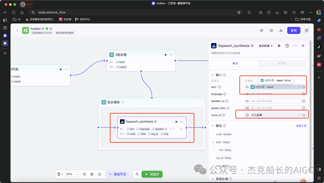324x183 pixels.
Task: Click the 发布 publish button
Action: point(294,30)
